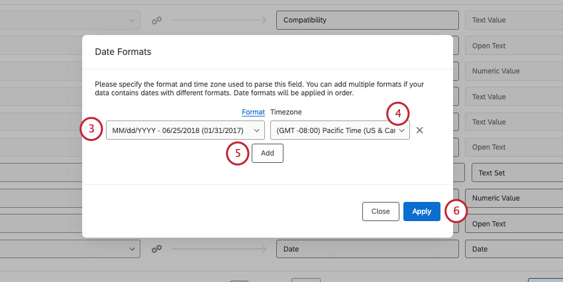Expand source field dropdown in bottom row
Screen dimensions: 563x282
[x=130, y=249]
